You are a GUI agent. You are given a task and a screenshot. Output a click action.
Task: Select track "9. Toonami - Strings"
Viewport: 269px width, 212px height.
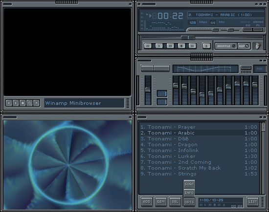[x=199, y=173]
